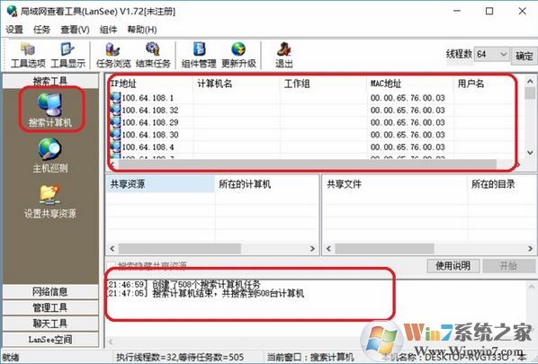Image resolution: width=538 pixels, height=364 pixels.
Task: Click computer icon beside 100.64.108.32
Action: click(x=116, y=110)
